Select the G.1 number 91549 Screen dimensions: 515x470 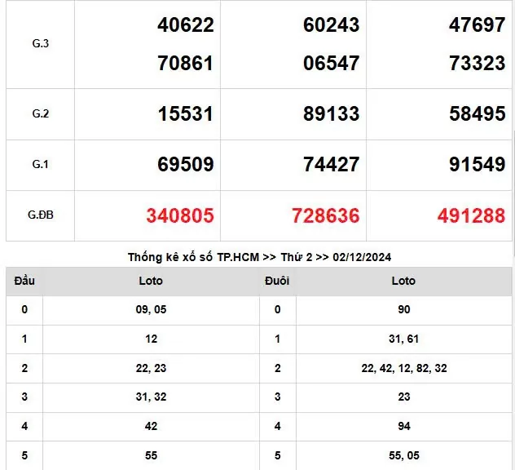point(478,165)
